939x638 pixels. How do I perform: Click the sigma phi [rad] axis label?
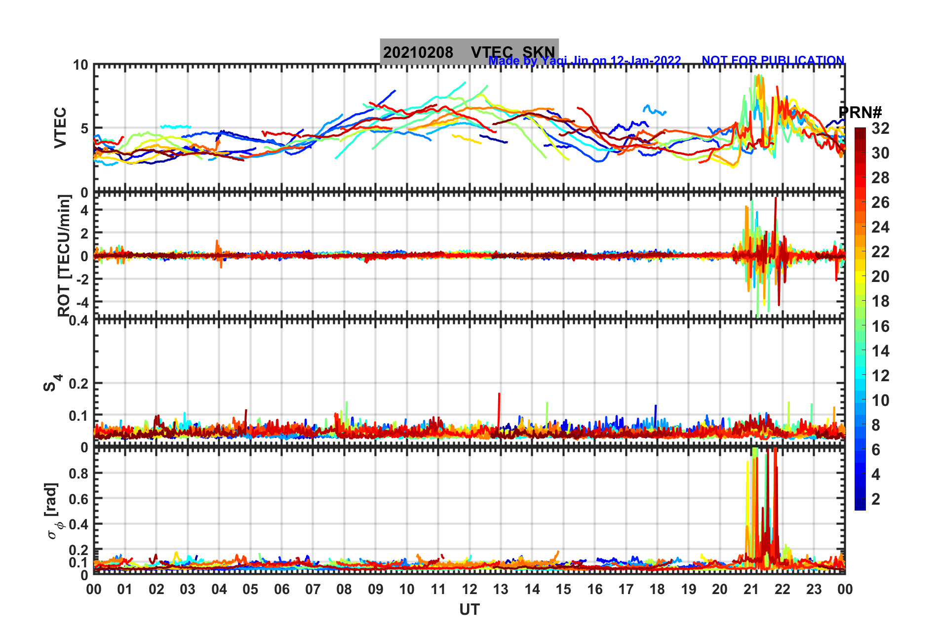[x=53, y=511]
